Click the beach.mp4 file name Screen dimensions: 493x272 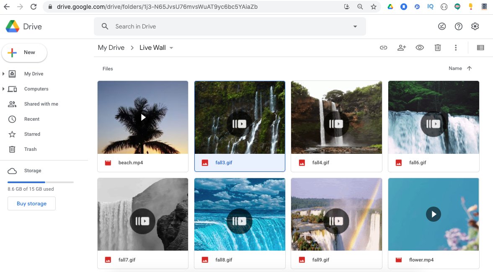[x=131, y=163]
